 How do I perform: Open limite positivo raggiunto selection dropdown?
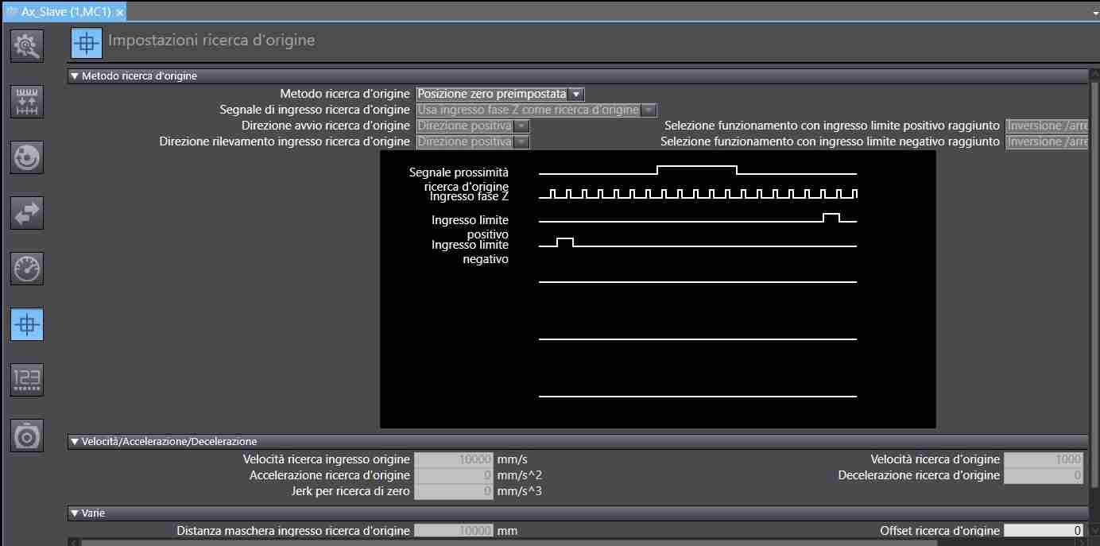1047,126
